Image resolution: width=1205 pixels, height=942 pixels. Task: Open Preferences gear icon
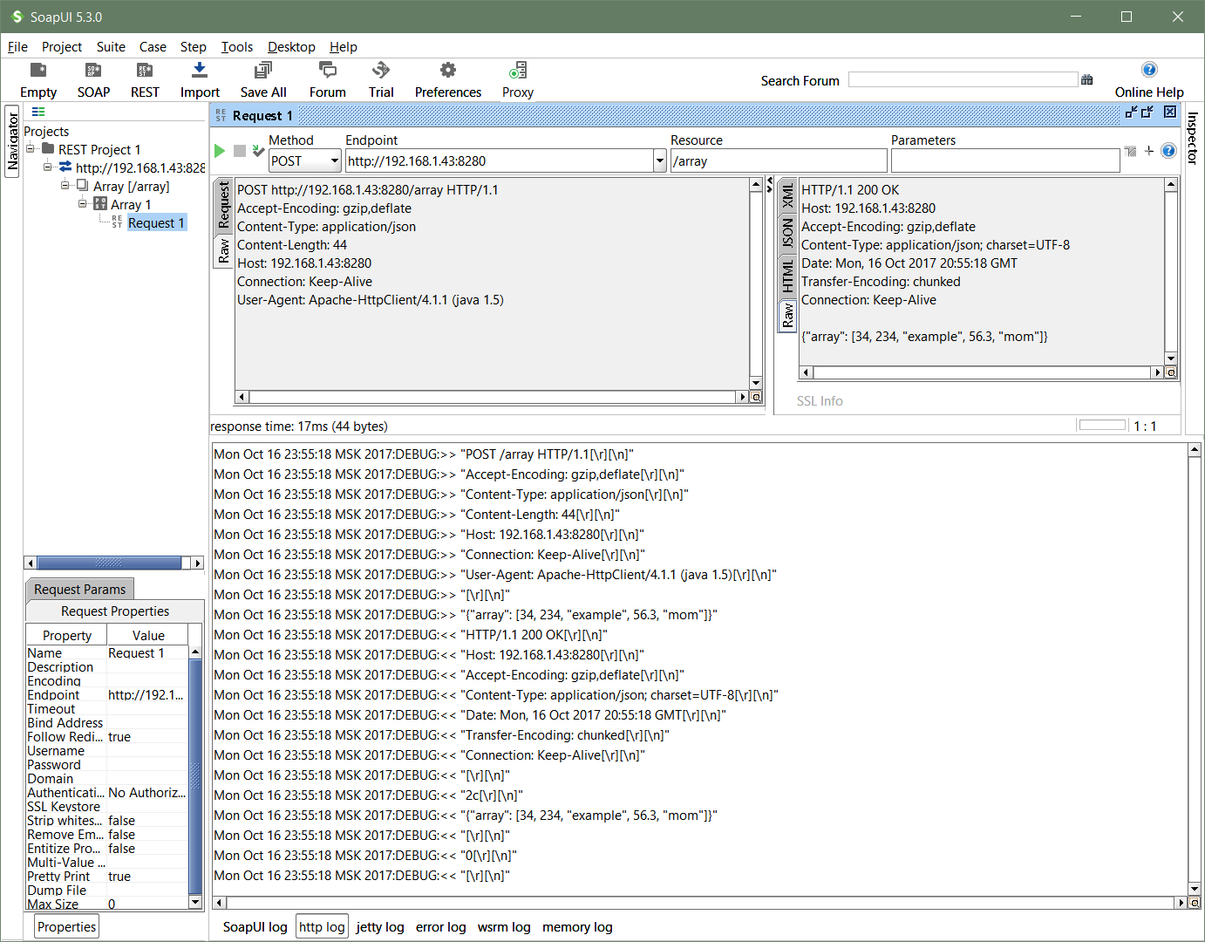447,71
